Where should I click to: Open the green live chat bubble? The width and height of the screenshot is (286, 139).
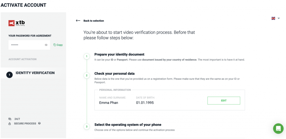point(278,128)
